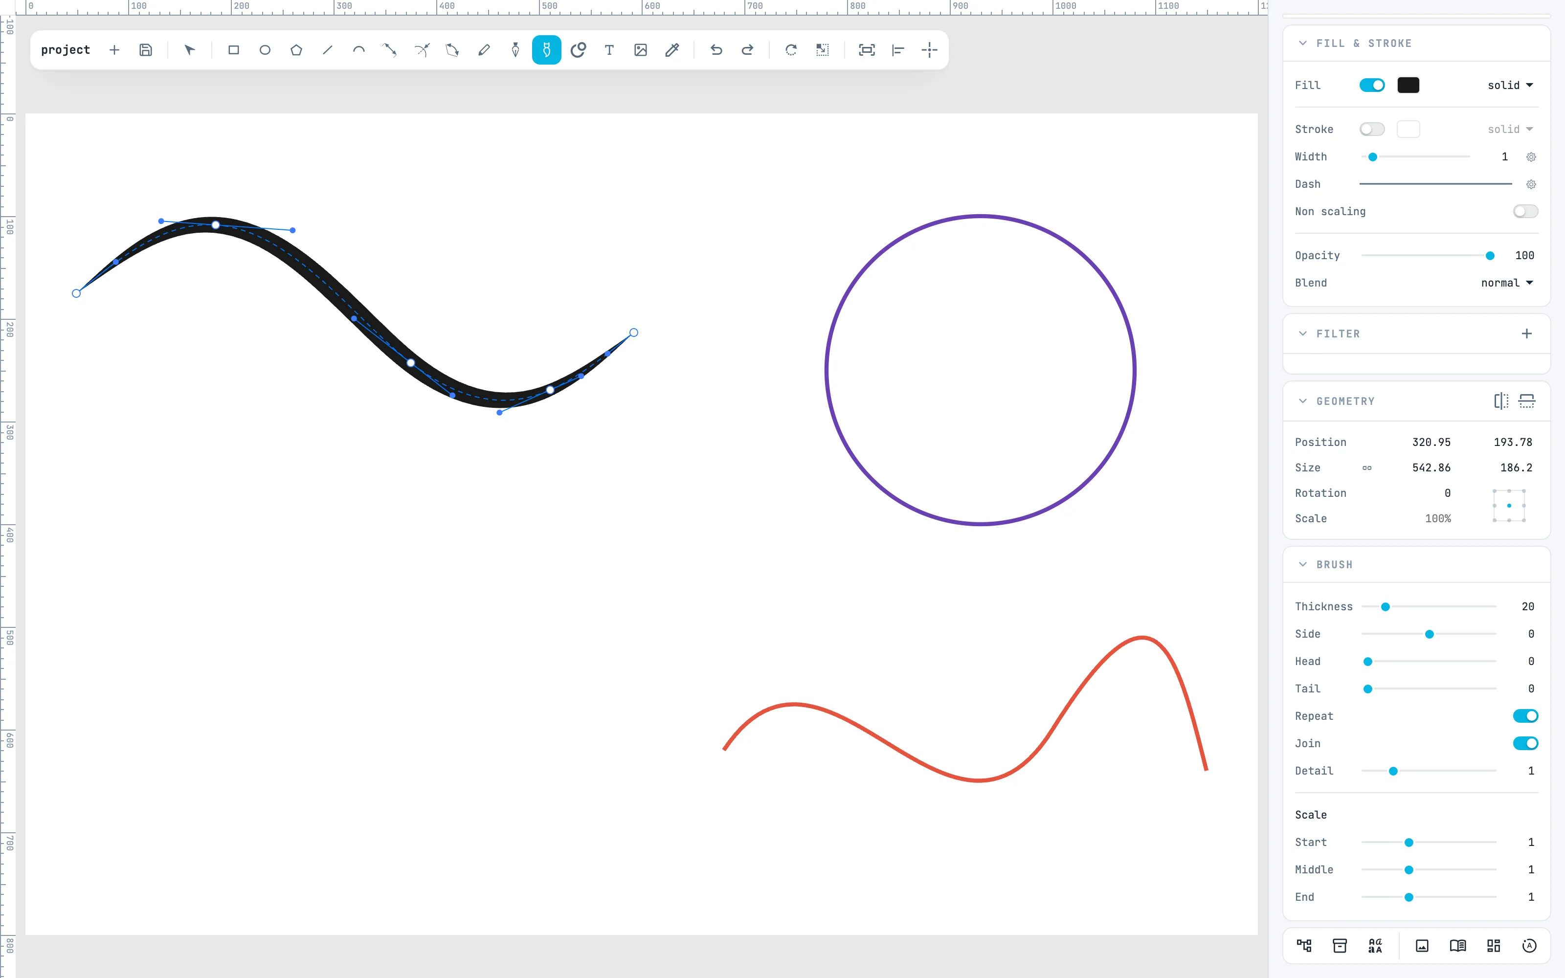This screenshot has width=1565, height=978.
Task: Collapse the Brush section
Action: 1302,565
